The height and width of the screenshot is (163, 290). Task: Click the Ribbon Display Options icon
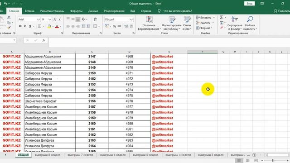262,4
